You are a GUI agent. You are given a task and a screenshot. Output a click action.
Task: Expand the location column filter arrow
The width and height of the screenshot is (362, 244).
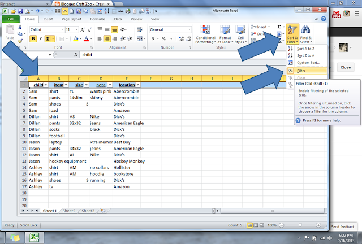[x=138, y=85]
